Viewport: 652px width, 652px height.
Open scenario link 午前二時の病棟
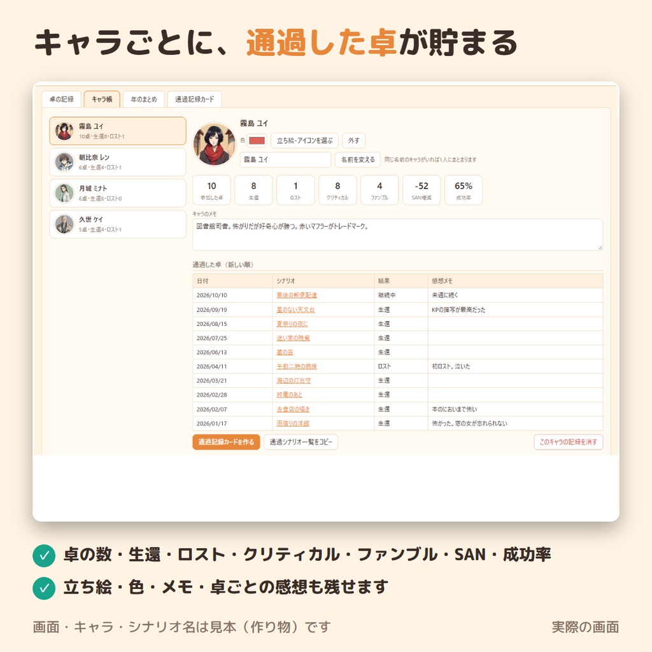[297, 366]
